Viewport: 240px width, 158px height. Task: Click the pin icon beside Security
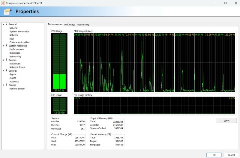click(x=6, y=71)
